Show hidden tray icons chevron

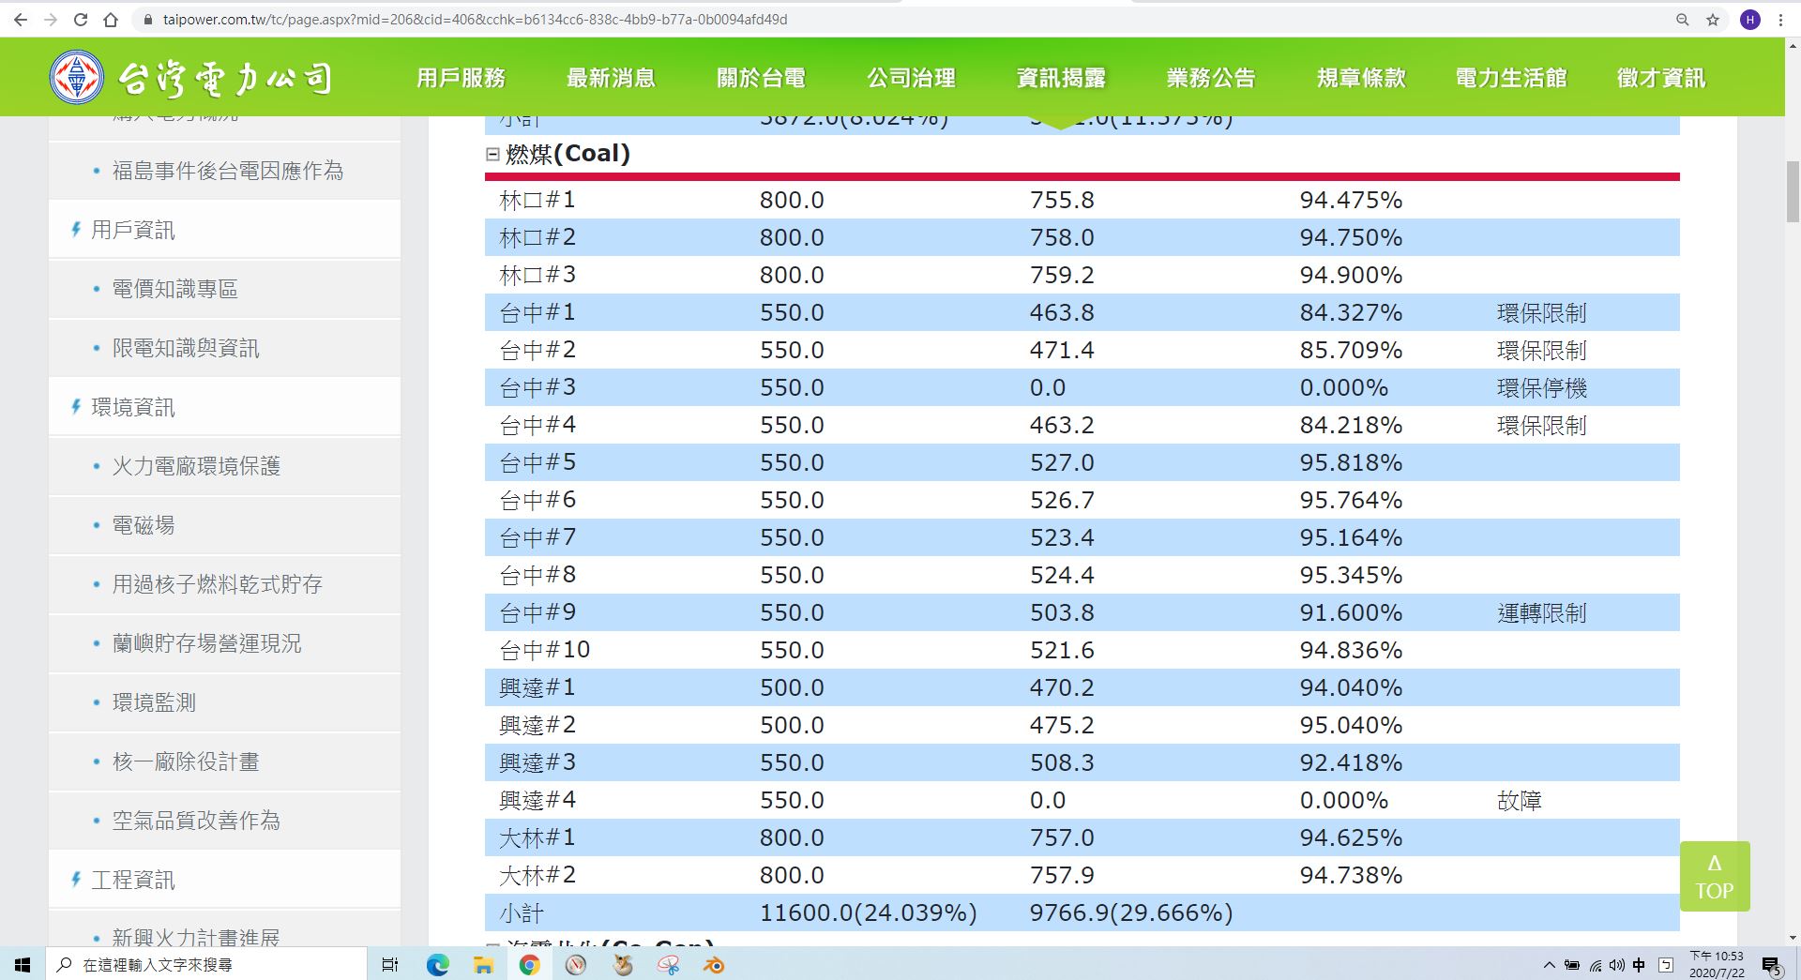[x=1549, y=965]
